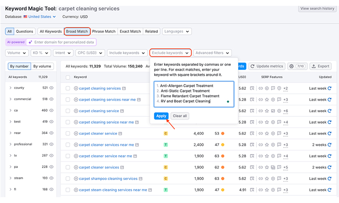
Task: Open table settings gear icon
Action: (292, 66)
